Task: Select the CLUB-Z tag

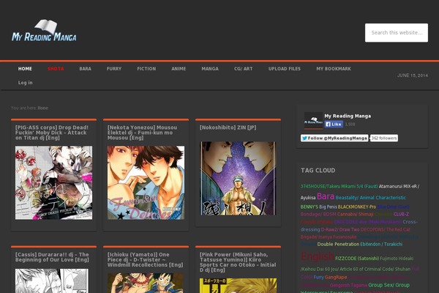Action: (x=401, y=214)
